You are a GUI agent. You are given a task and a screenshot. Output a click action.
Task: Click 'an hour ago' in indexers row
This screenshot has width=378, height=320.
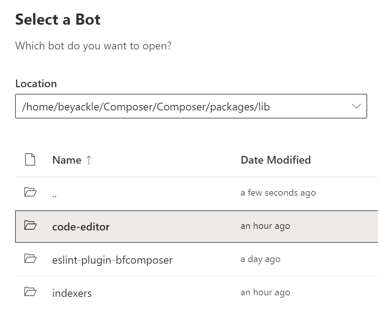point(265,293)
